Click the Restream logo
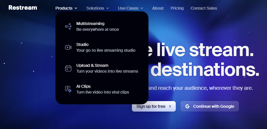This screenshot has height=129, width=267. [23, 8]
